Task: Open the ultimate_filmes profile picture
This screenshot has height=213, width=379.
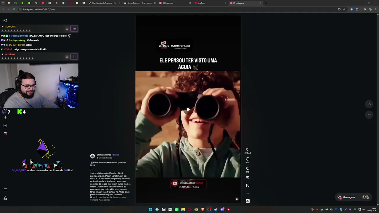Action: pos(92,156)
